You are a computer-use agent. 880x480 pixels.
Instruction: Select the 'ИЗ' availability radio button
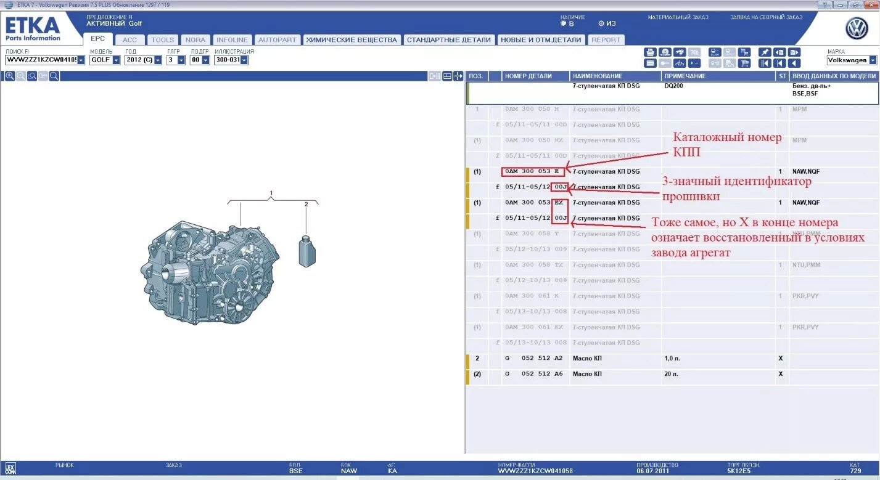601,23
